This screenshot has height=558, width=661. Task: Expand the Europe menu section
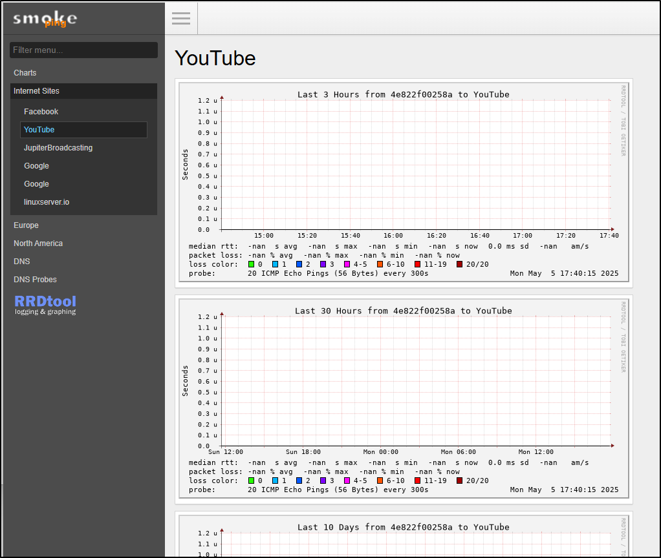pos(26,225)
